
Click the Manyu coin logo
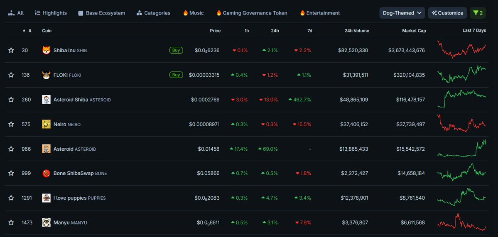pos(47,222)
